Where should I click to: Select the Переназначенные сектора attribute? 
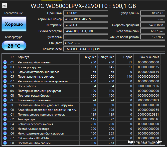36,77
